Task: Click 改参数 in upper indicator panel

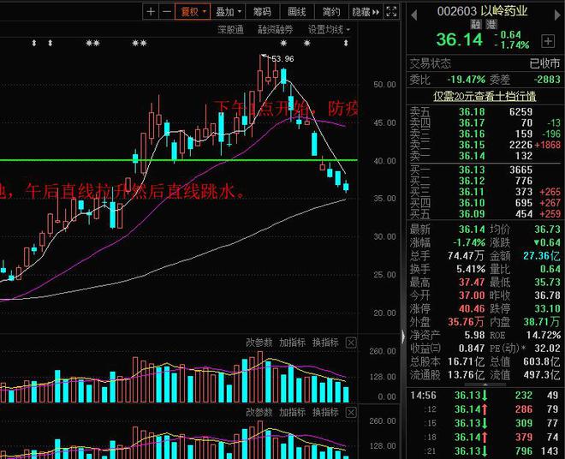Action: (260, 343)
